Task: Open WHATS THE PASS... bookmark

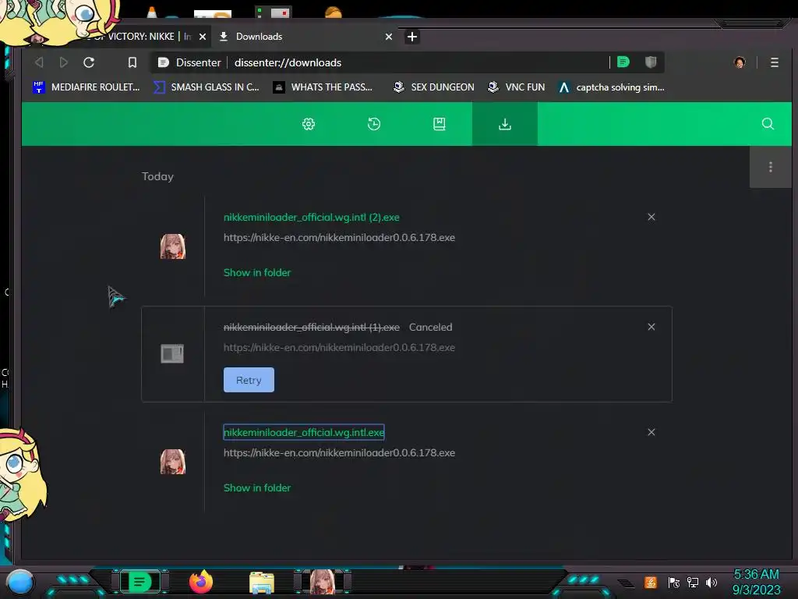Action: [323, 87]
